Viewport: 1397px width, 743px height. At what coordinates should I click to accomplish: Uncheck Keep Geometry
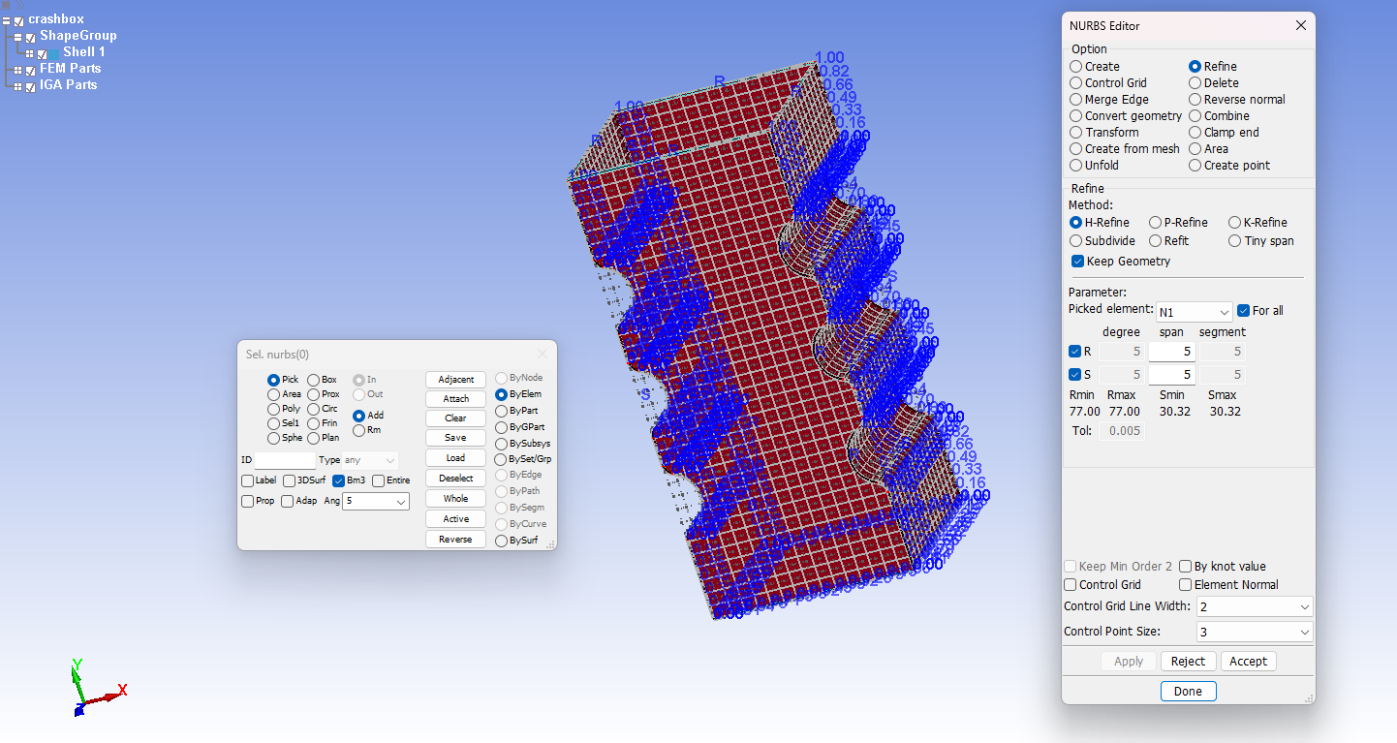pos(1077,261)
